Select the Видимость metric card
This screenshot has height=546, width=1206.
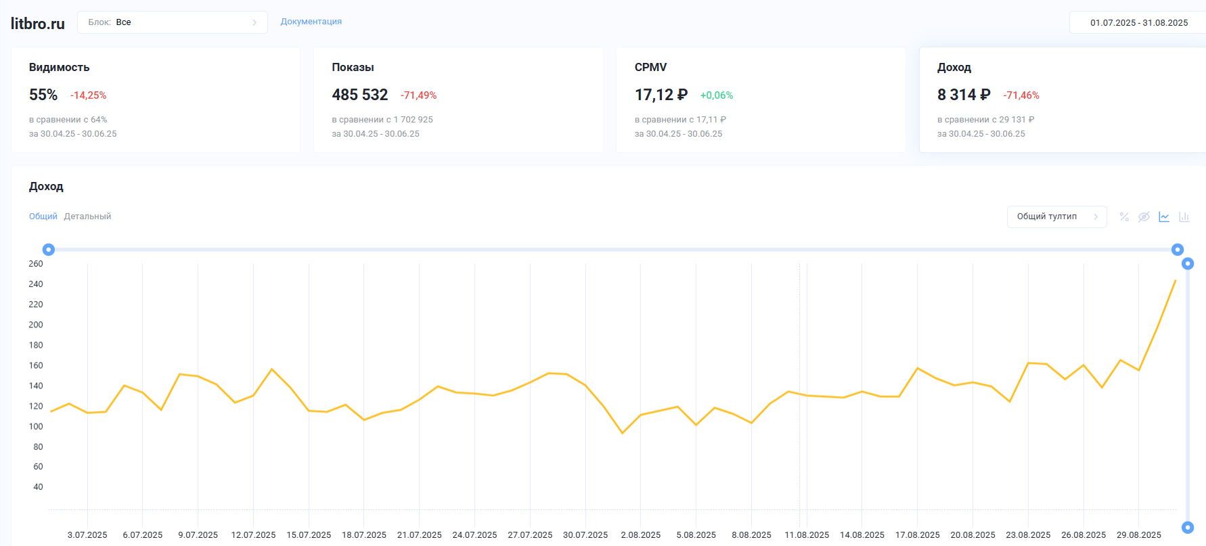pyautogui.click(x=156, y=100)
